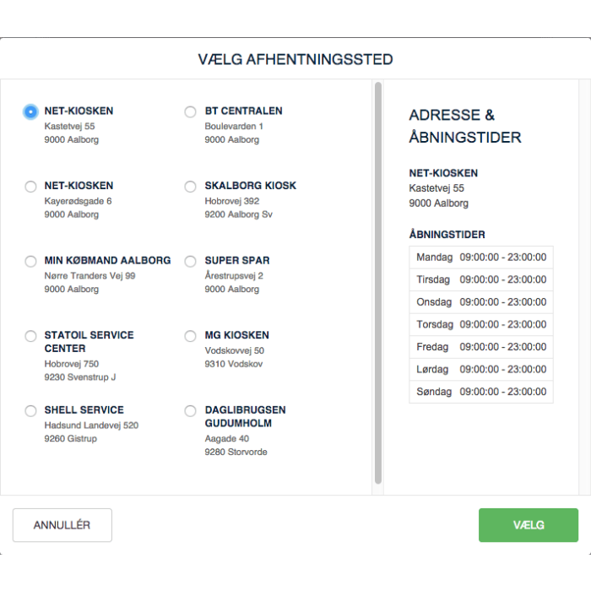Click the BT CENTRALEN name label

click(243, 111)
